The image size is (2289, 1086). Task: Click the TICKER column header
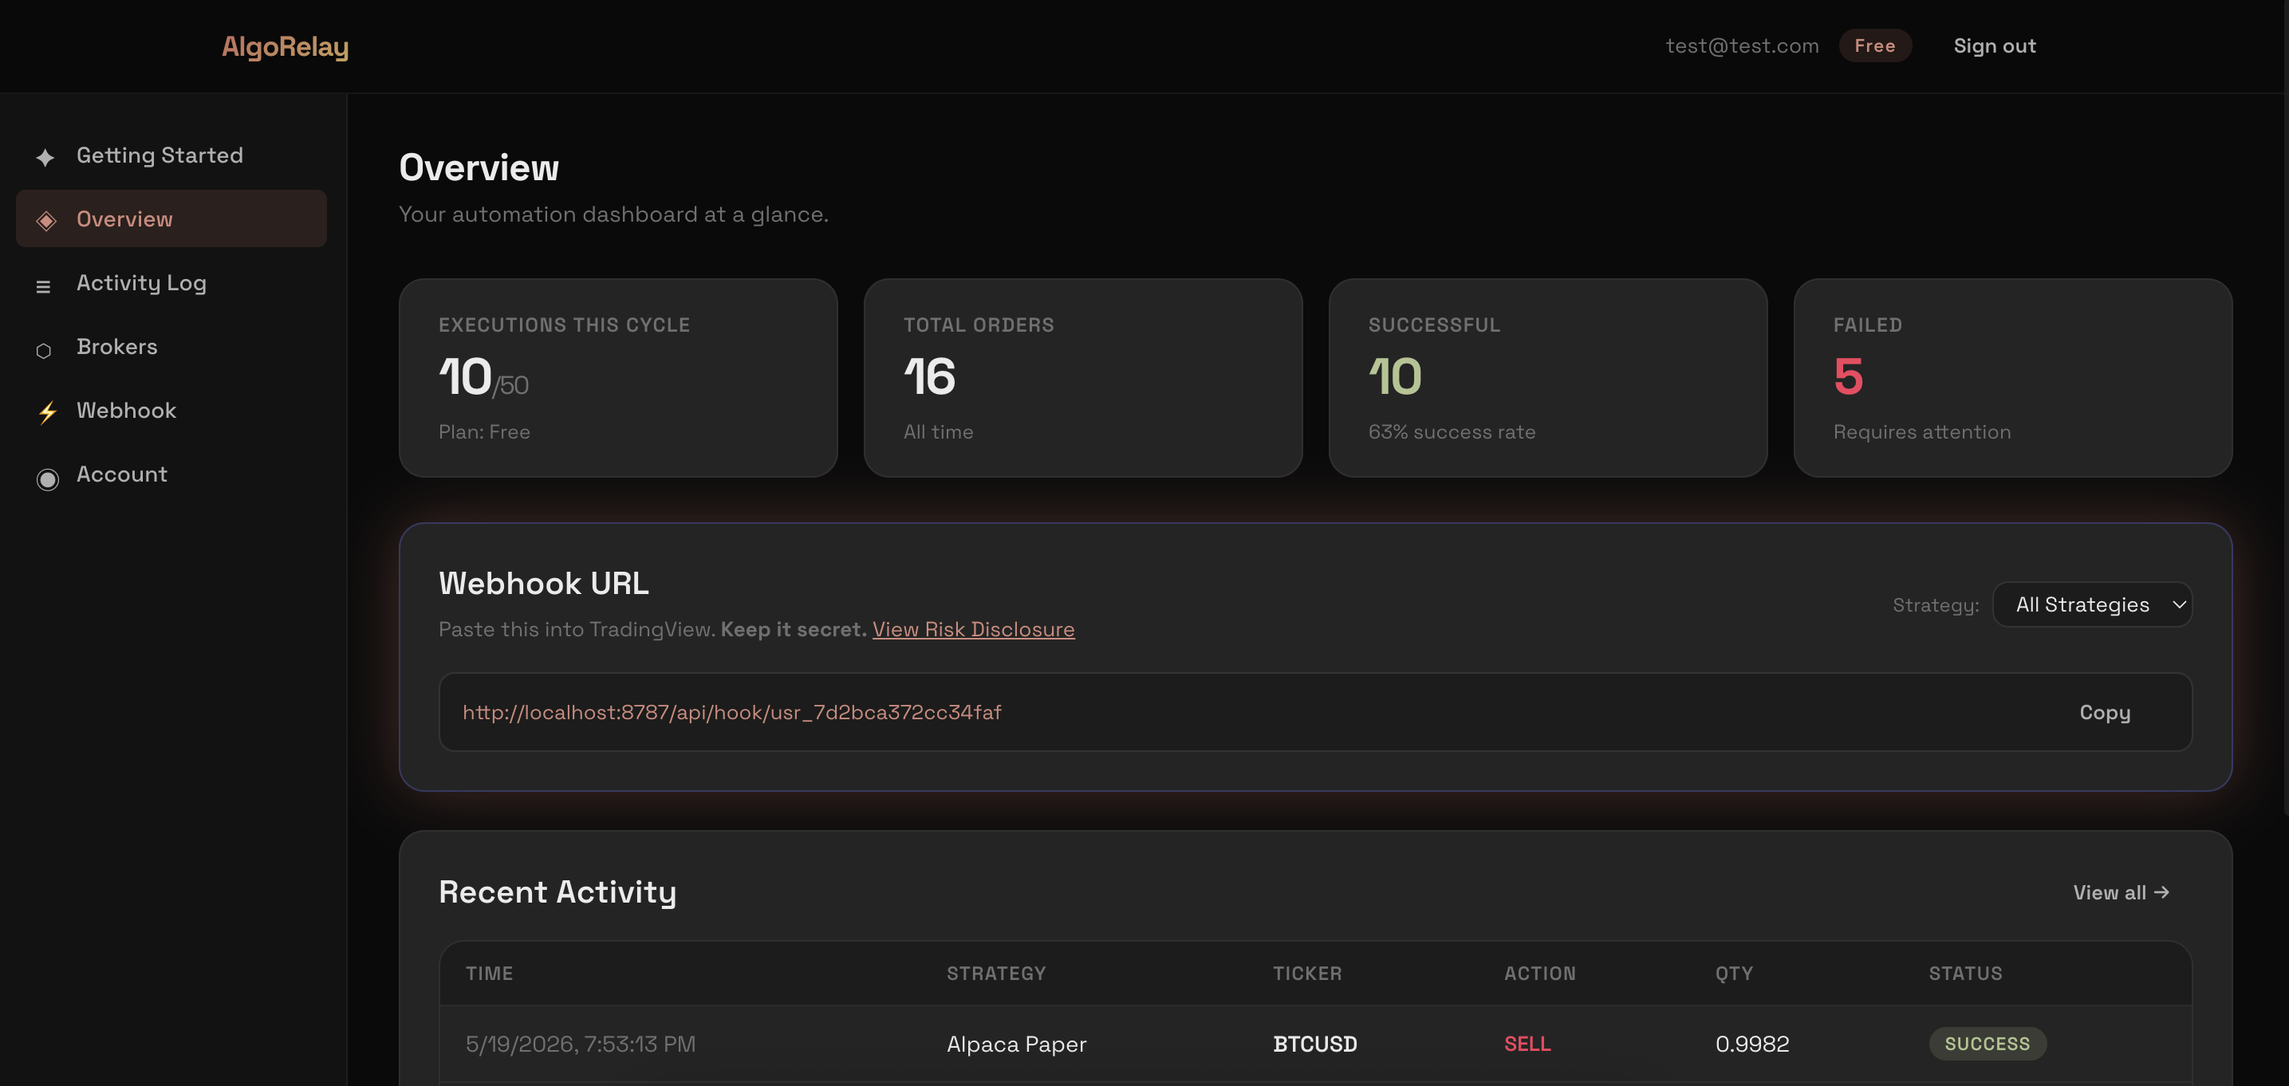click(1307, 973)
